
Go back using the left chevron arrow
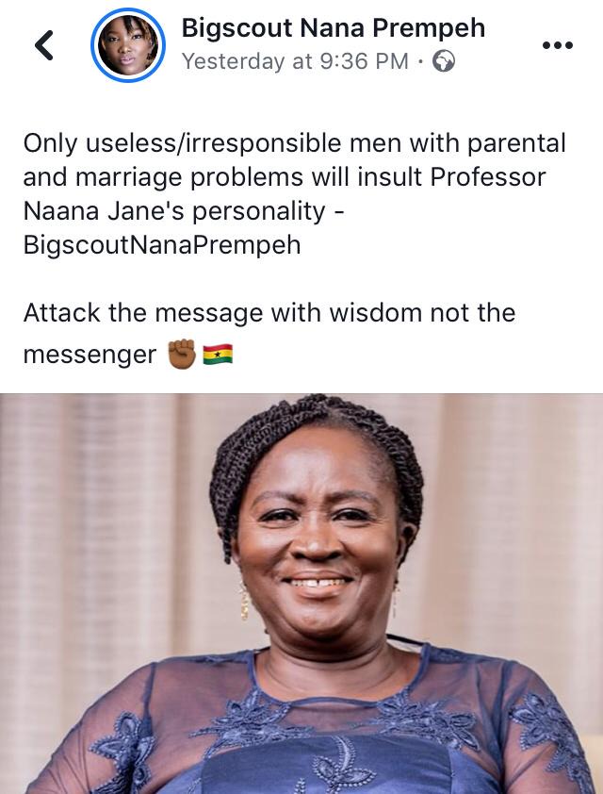44,45
